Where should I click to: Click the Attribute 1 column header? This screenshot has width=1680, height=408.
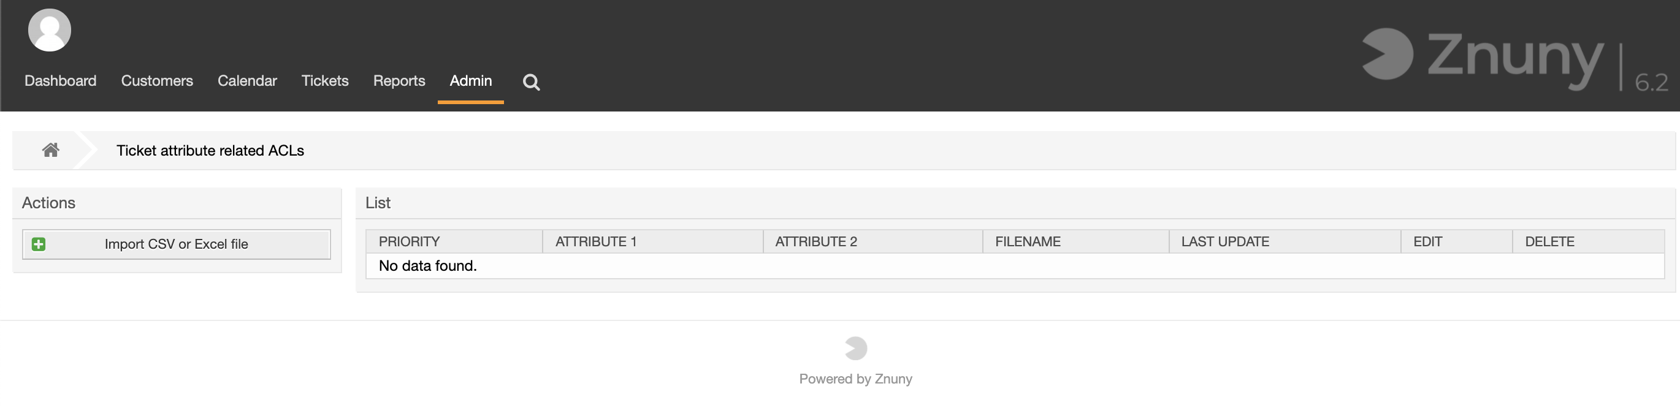click(596, 242)
